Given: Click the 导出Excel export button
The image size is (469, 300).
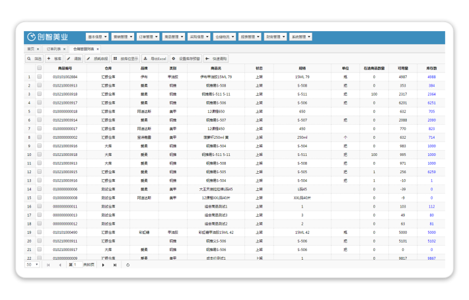Looking at the screenshot, I should (x=154, y=59).
